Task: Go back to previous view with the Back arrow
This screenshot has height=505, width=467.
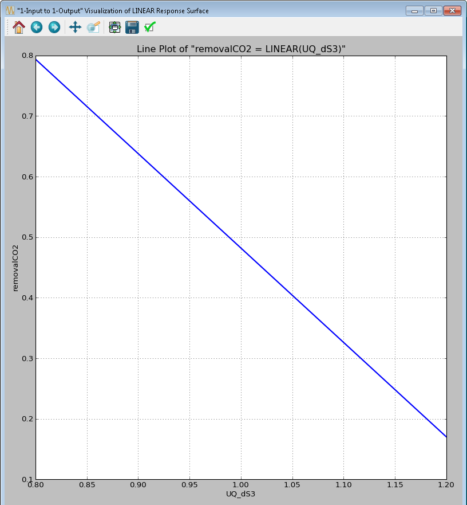Action: pos(36,27)
